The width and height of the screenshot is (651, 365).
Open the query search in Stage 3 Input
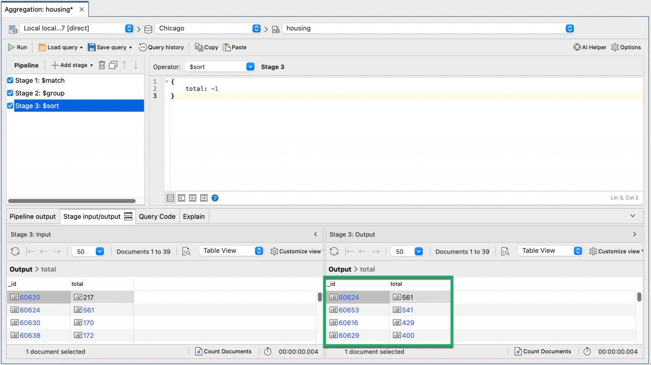[186, 251]
